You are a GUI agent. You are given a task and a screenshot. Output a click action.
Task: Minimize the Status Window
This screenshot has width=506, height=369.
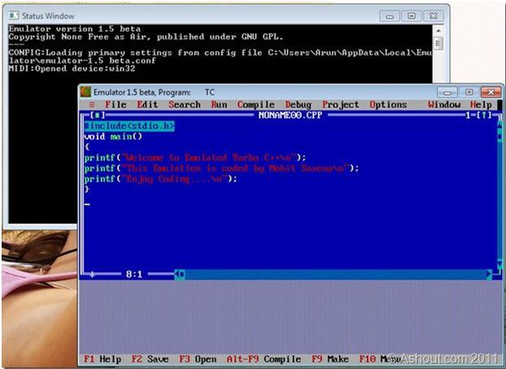390,15
